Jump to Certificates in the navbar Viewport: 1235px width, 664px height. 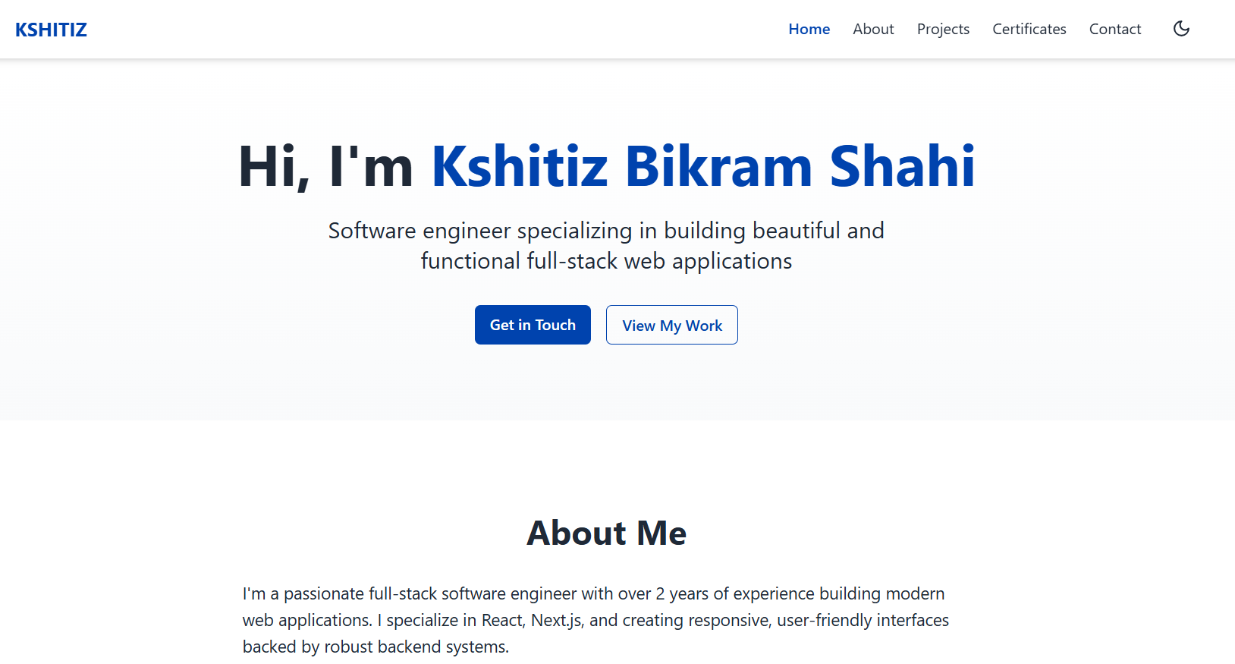(x=1029, y=29)
